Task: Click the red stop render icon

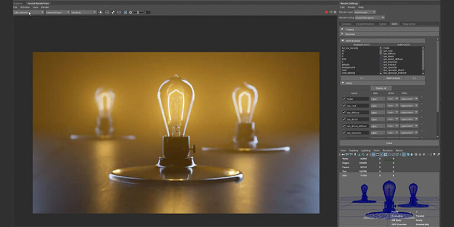Action: 326,12
